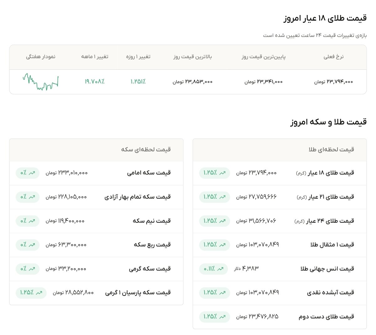Click ounce price ۴,۳۸۳ دلار
Screen dimensions: 376x335
247,269
